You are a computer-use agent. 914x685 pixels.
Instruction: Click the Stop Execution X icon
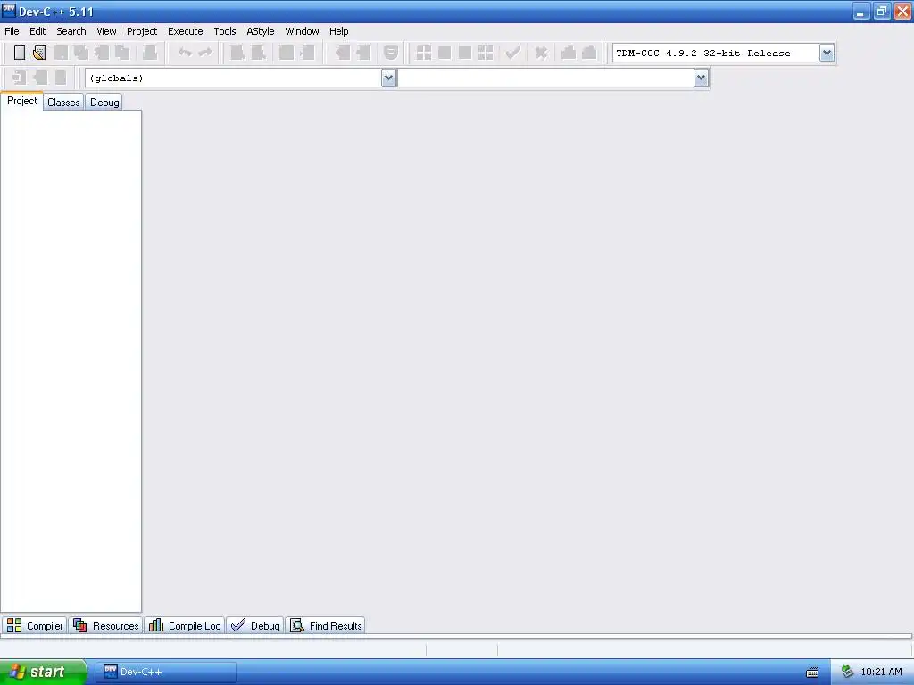coord(541,53)
